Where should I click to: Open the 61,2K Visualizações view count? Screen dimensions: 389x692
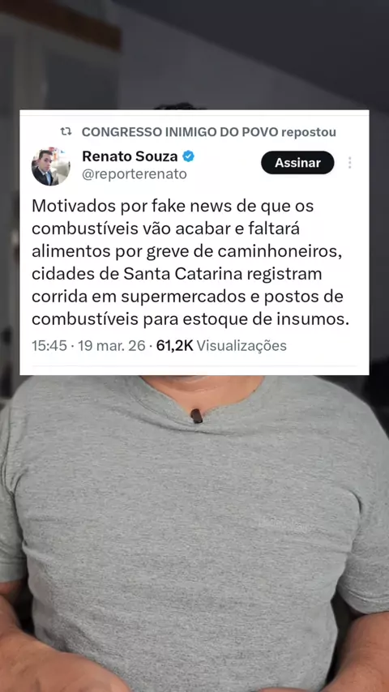221,345
